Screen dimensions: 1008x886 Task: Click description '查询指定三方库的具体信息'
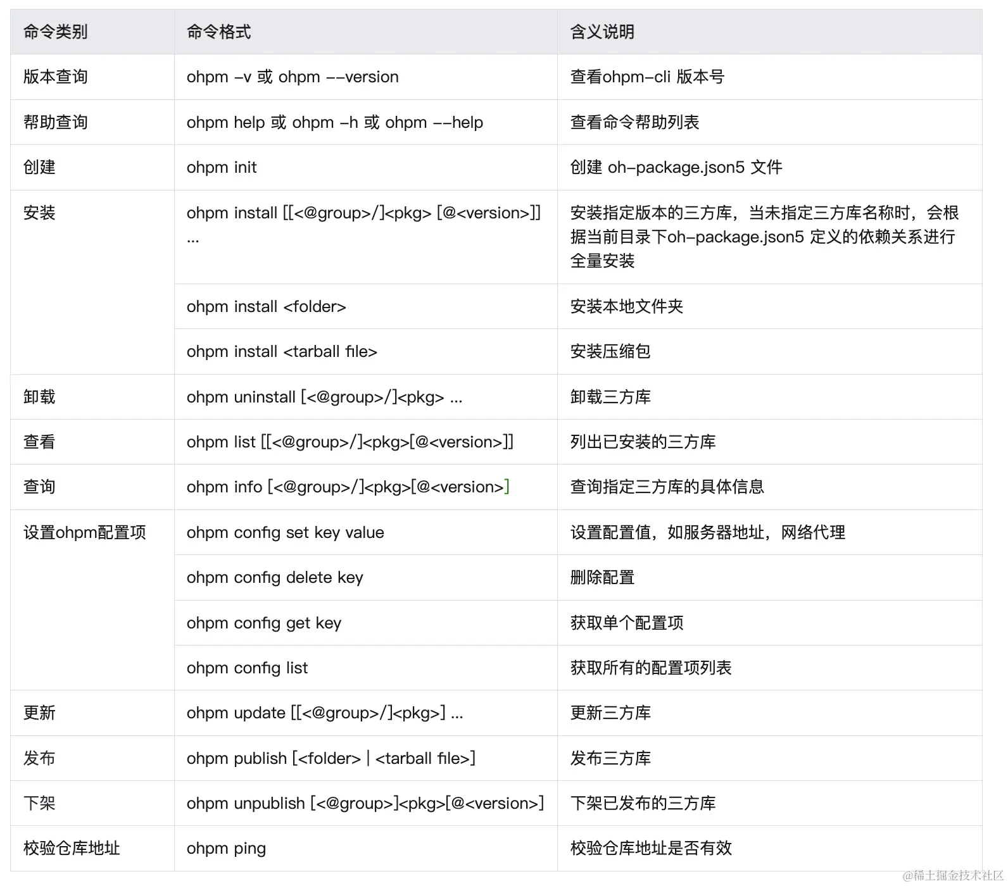click(667, 487)
